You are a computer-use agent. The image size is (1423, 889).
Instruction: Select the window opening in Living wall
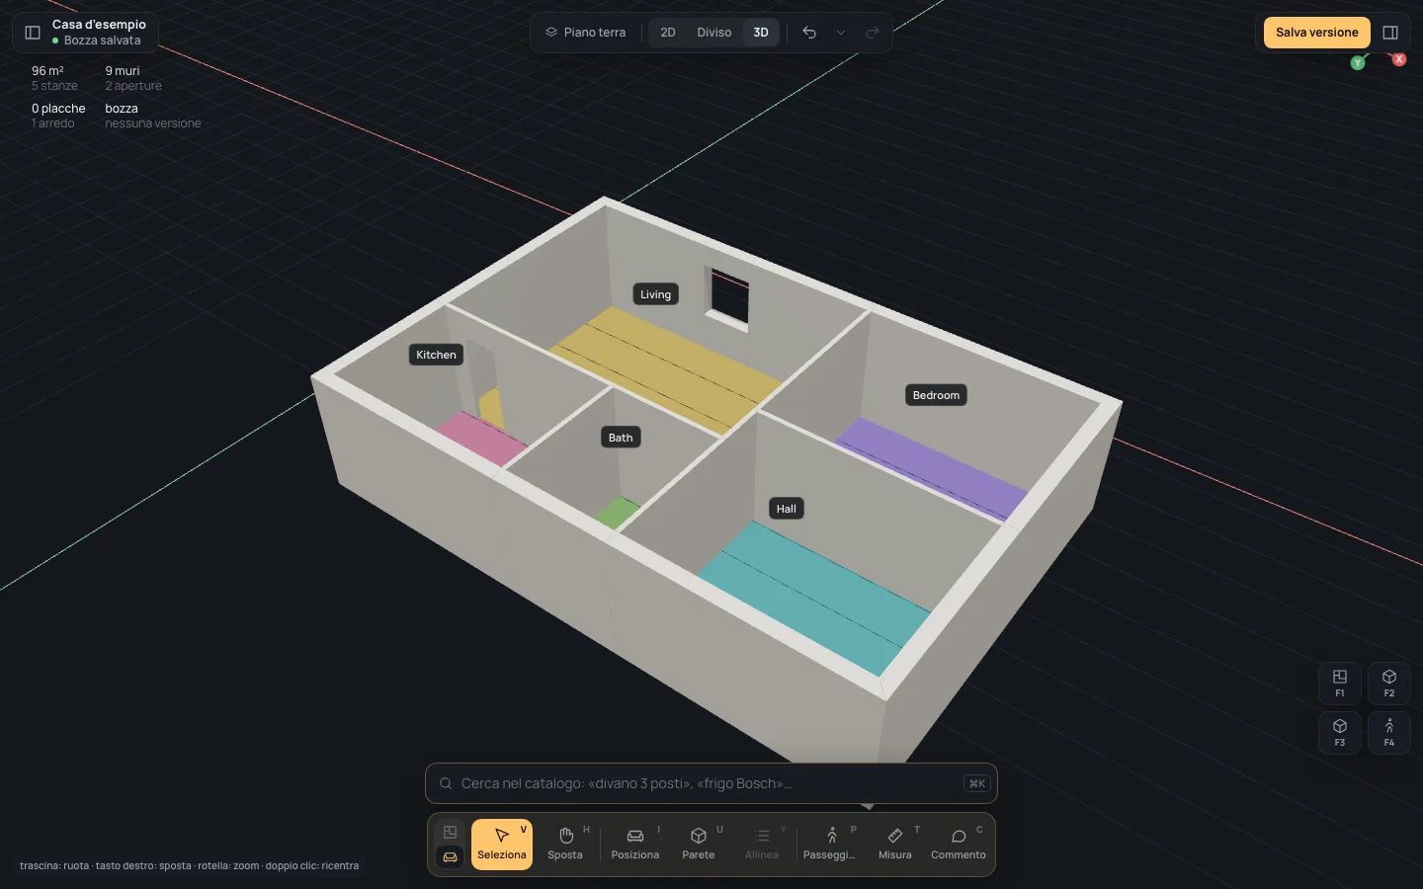(729, 296)
